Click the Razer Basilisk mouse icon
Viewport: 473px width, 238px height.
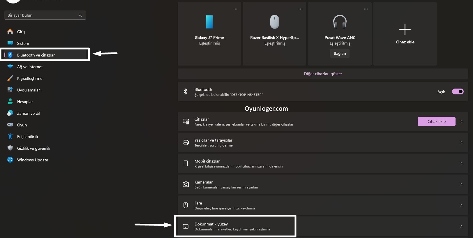(x=275, y=22)
